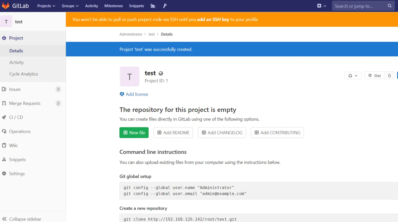
Task: Open the instance statistics chart icon
Action: [153, 6]
